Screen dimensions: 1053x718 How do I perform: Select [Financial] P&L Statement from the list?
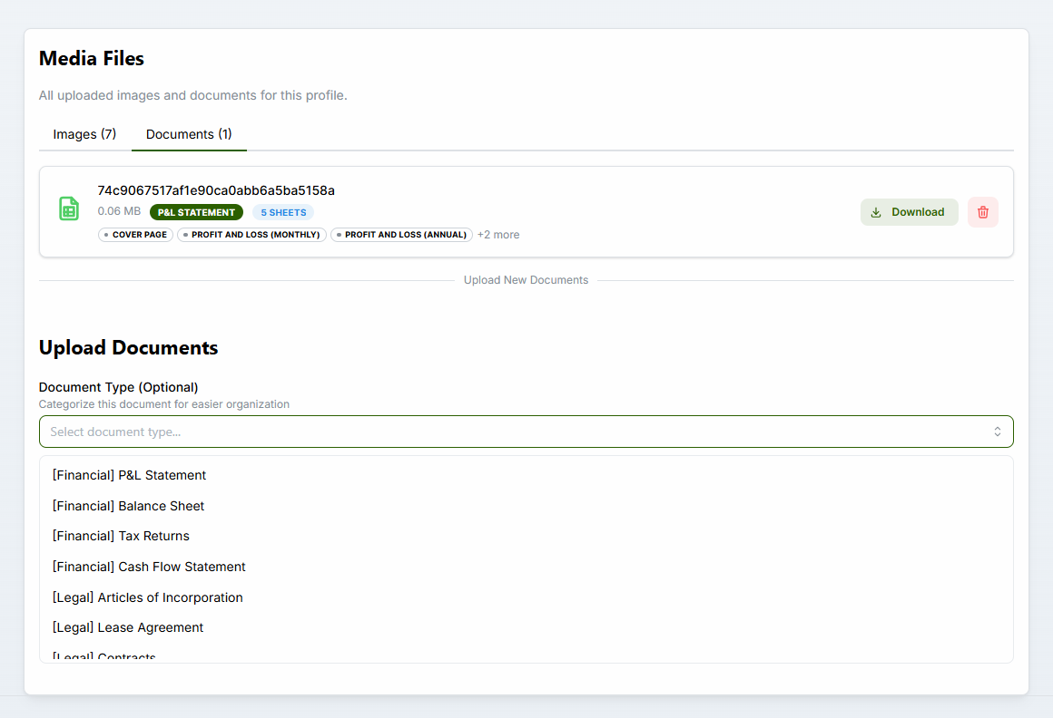click(129, 475)
